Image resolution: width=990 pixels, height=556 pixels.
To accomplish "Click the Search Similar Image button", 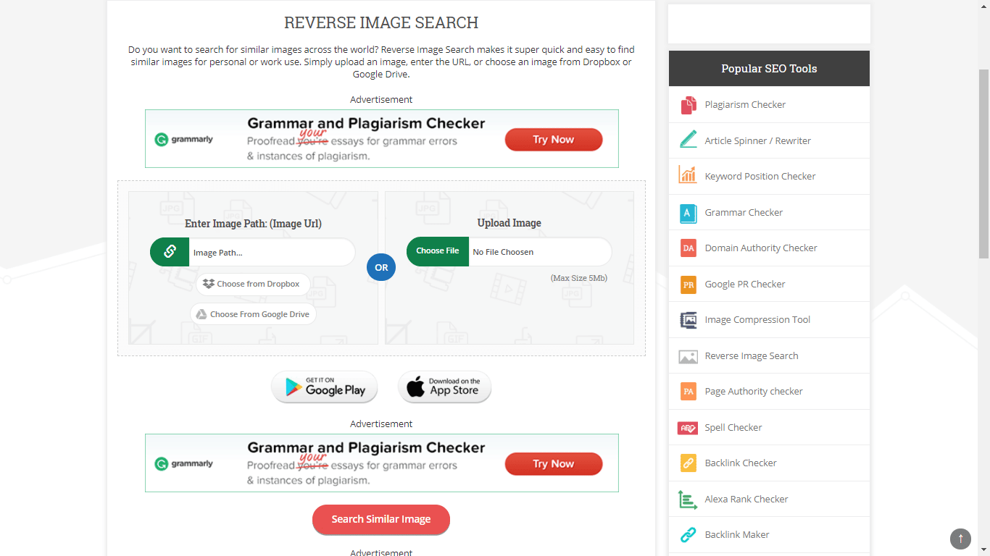I will pyautogui.click(x=381, y=519).
